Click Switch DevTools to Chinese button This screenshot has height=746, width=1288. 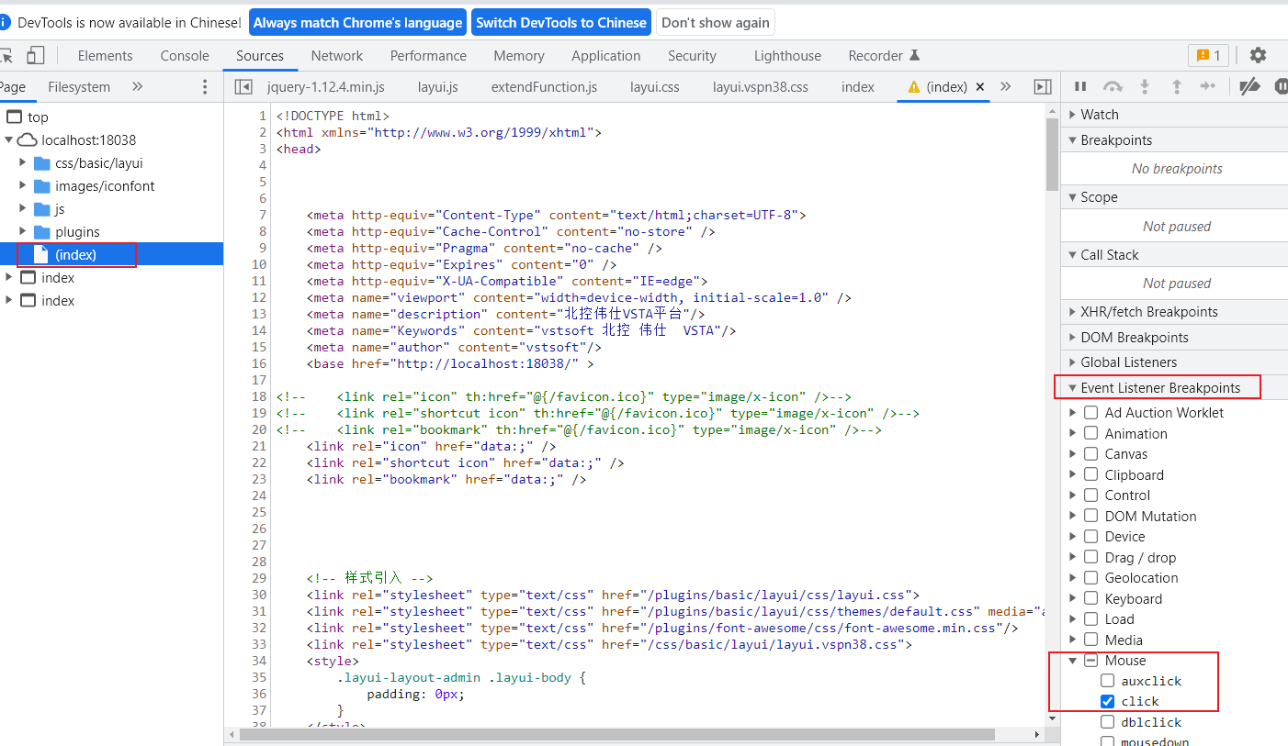click(561, 22)
